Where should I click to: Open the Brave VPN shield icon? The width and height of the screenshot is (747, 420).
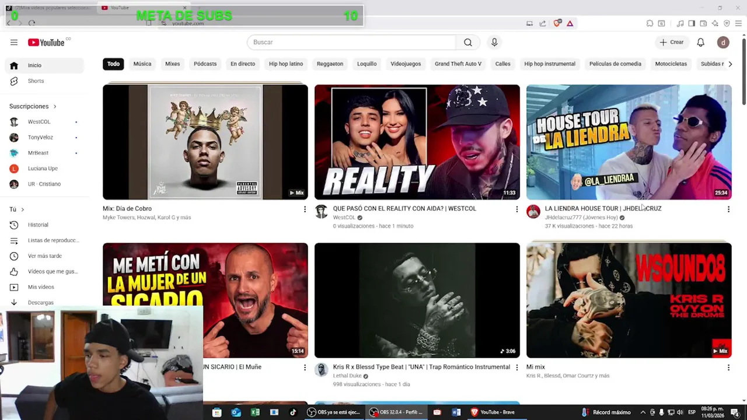pyautogui.click(x=727, y=23)
